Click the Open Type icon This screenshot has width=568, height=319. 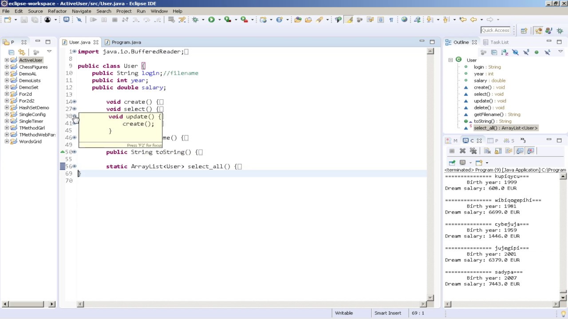(x=298, y=19)
